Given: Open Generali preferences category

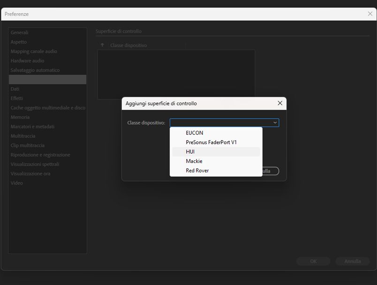Looking at the screenshot, I should (x=48, y=32).
